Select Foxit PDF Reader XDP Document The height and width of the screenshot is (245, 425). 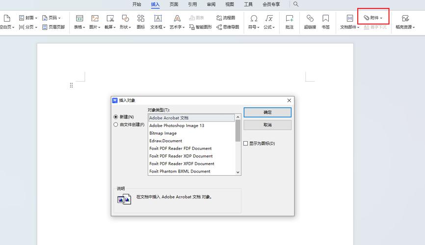point(191,156)
